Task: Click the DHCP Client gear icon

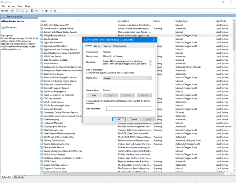Action: click(42, 161)
